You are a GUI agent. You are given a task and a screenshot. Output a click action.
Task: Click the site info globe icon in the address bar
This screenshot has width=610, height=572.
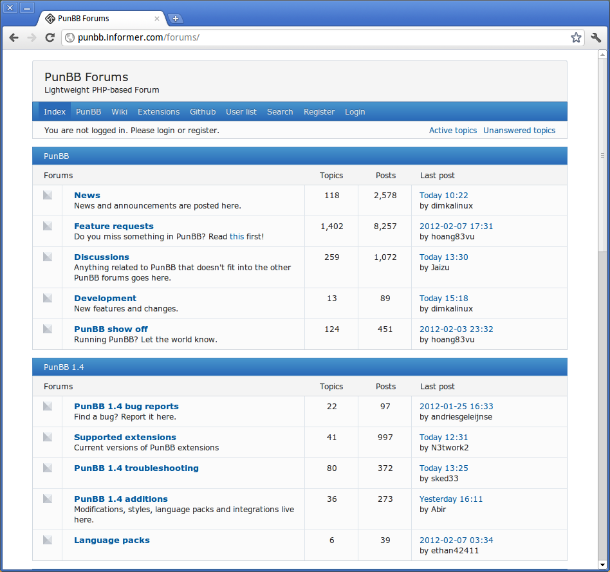(69, 37)
